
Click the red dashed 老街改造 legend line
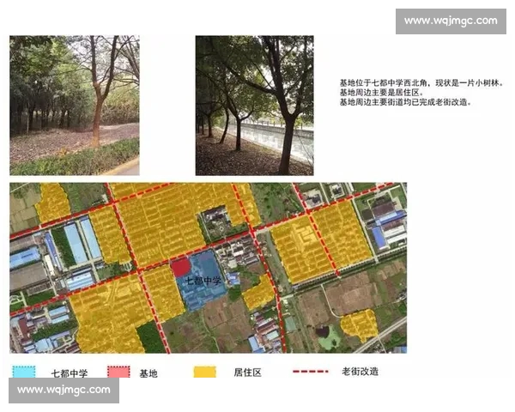click(x=311, y=372)
